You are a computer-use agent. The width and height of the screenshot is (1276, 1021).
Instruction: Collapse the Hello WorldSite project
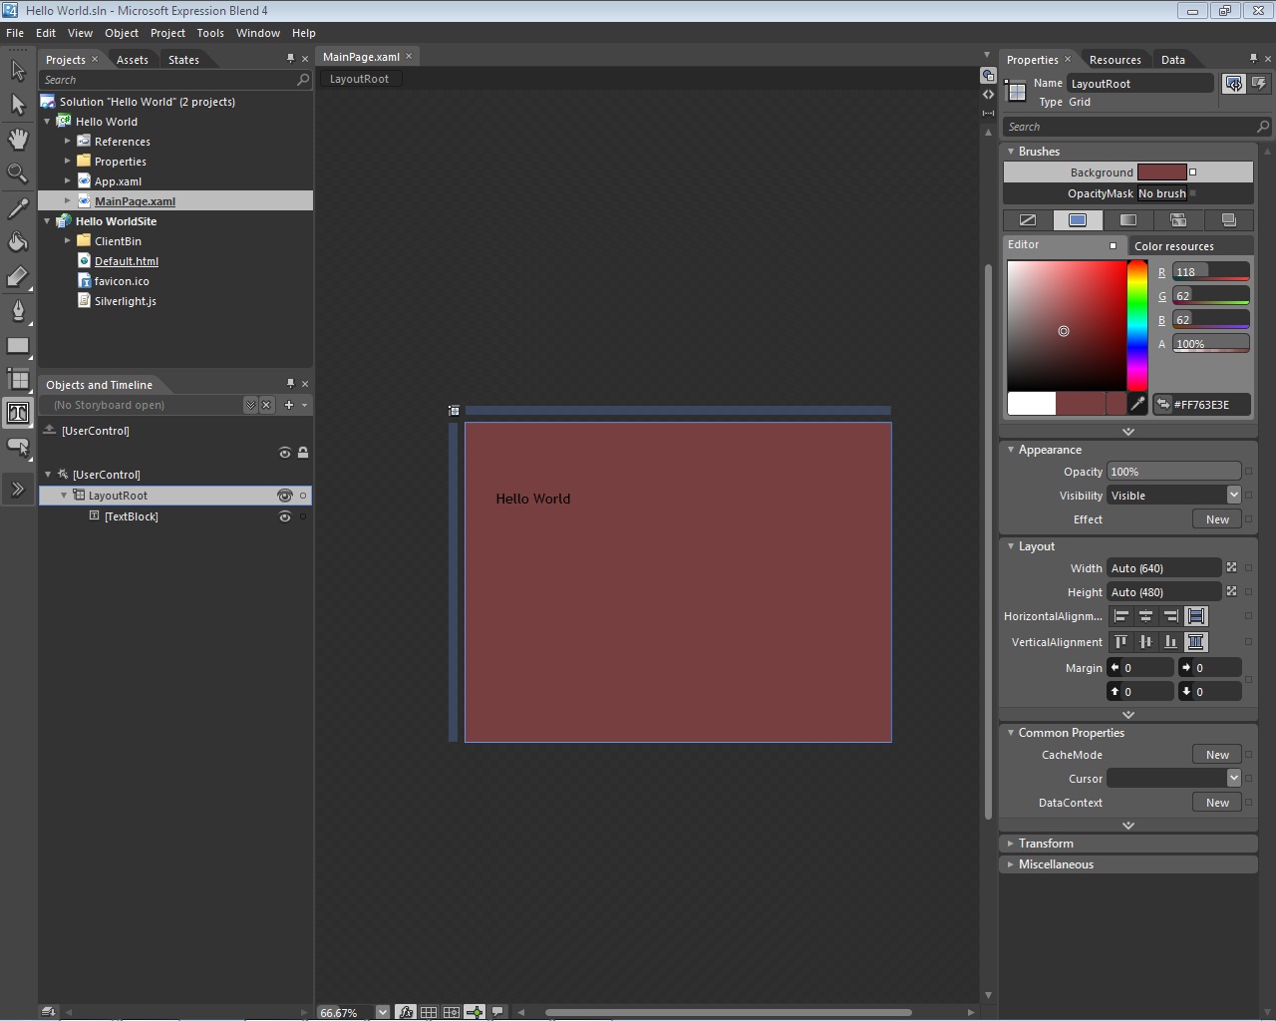coord(46,221)
